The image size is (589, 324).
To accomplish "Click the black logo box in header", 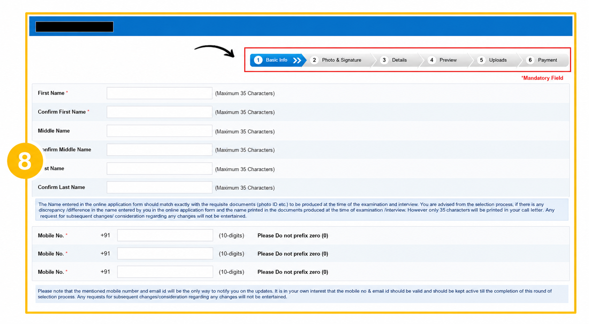I will pos(74,27).
